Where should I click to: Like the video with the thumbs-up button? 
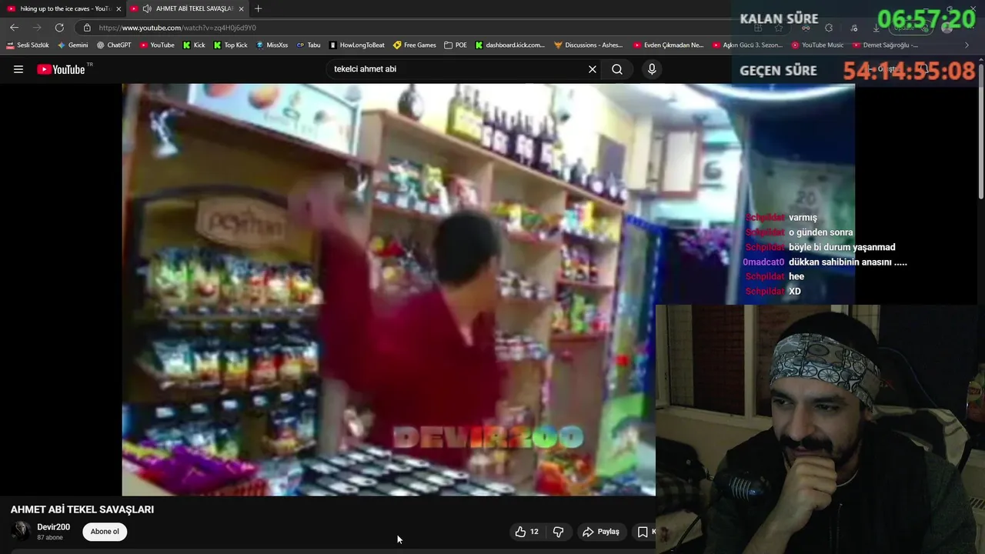click(x=528, y=532)
